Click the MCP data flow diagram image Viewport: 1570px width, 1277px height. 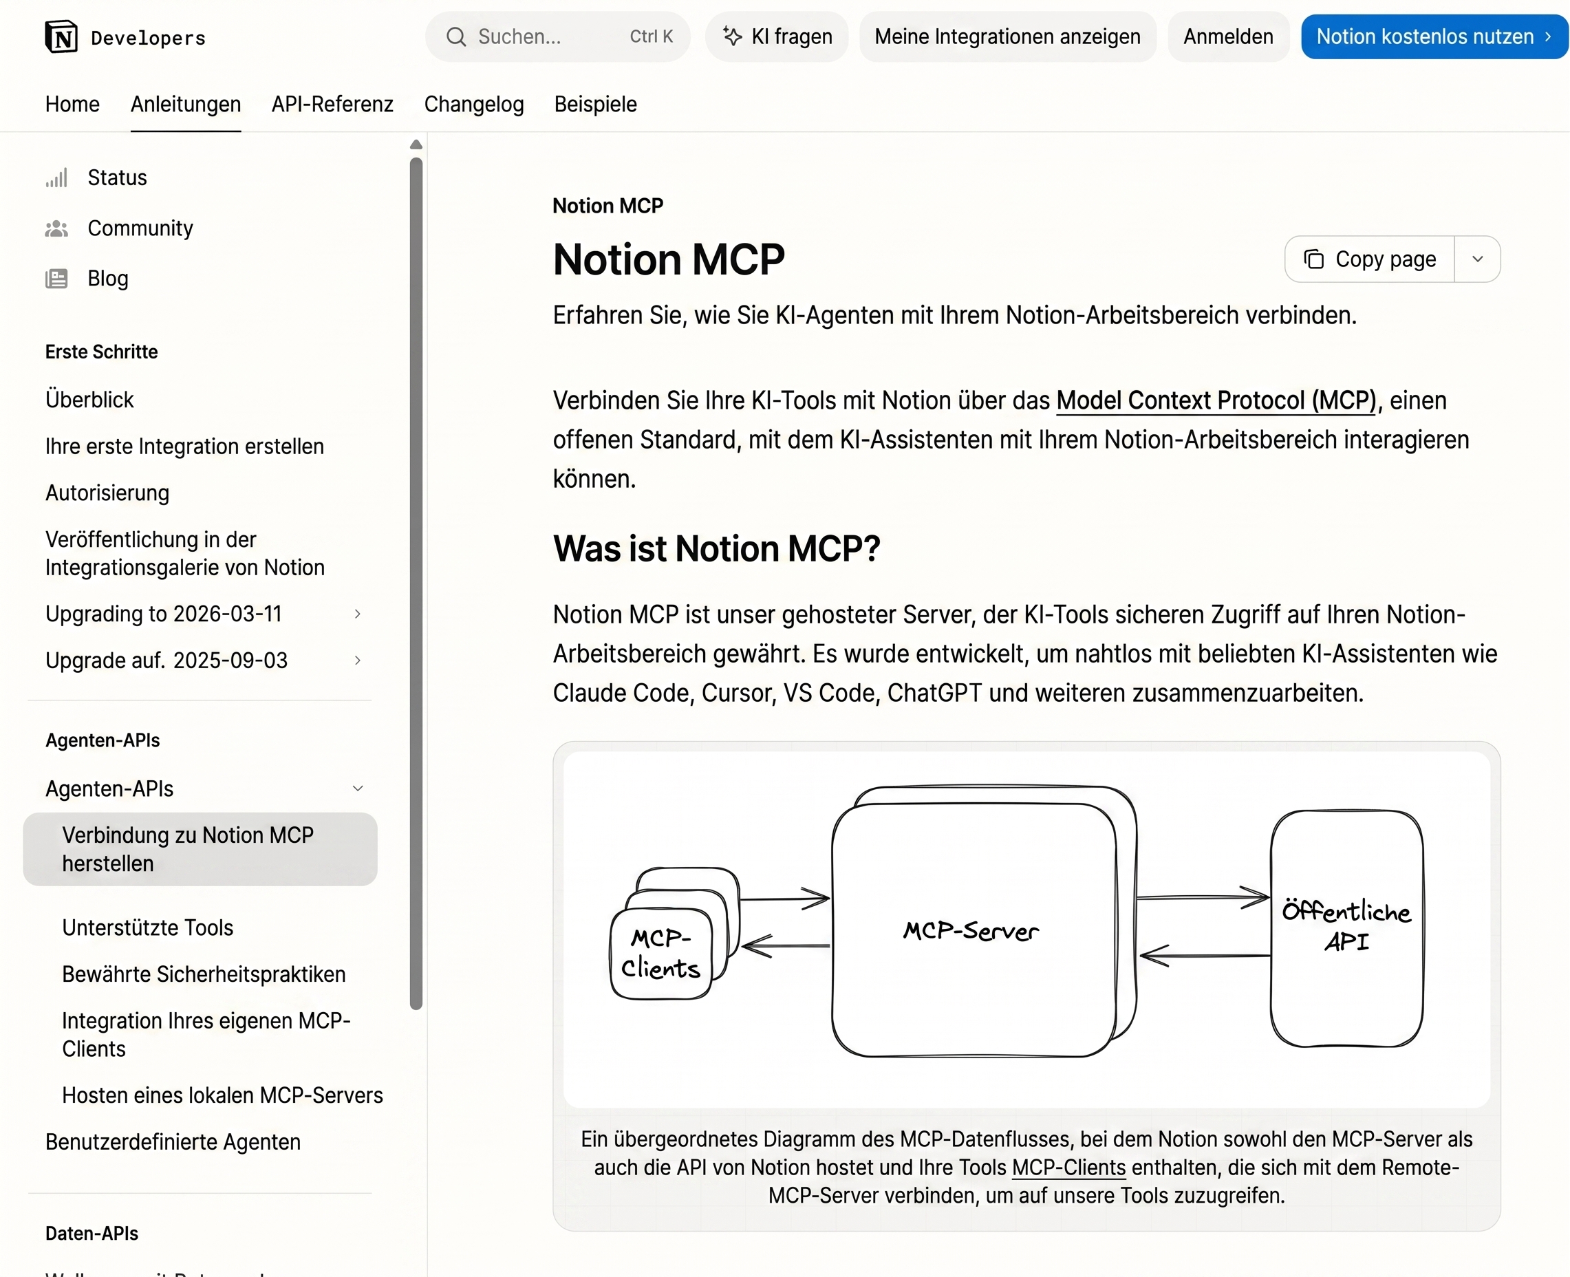click(x=1026, y=929)
